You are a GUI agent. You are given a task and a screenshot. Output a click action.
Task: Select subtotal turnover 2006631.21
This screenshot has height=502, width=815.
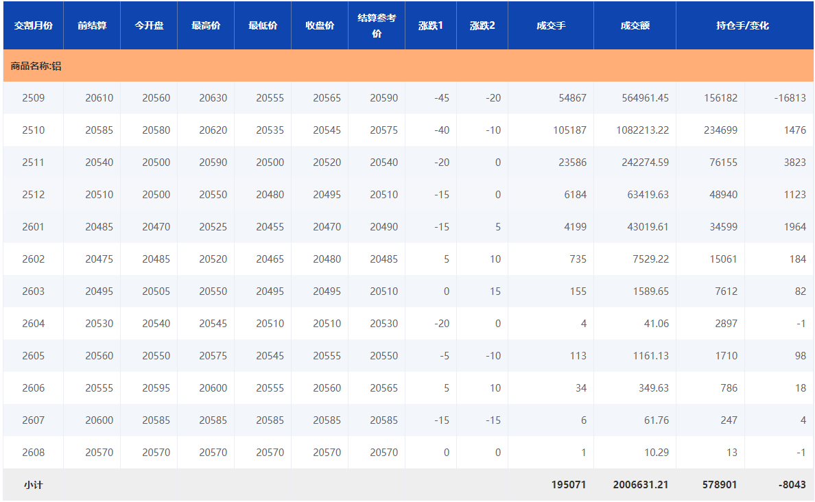tap(641, 485)
